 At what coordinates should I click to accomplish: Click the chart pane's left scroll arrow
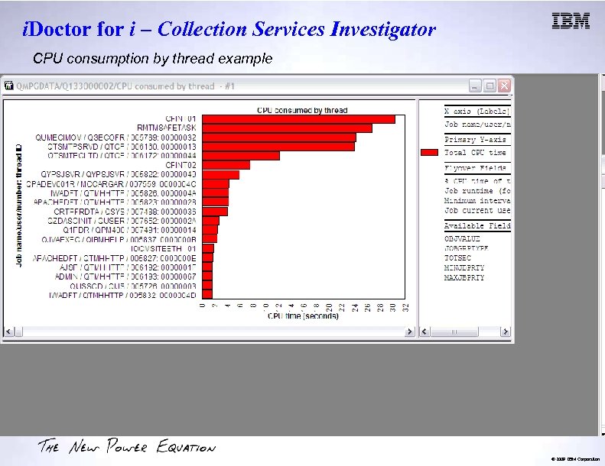9,332
